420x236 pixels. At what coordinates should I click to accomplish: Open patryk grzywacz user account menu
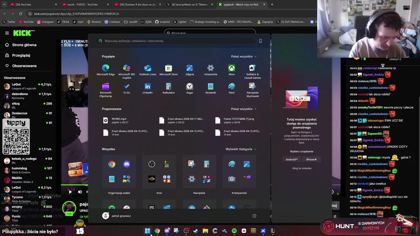[x=116, y=216]
